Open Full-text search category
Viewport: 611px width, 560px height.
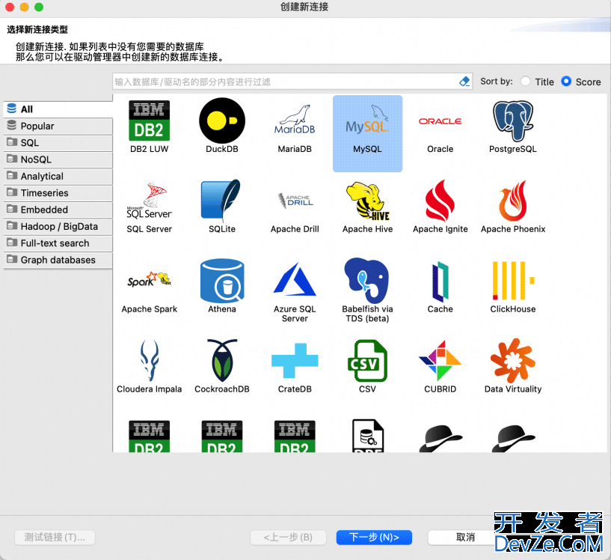click(58, 243)
